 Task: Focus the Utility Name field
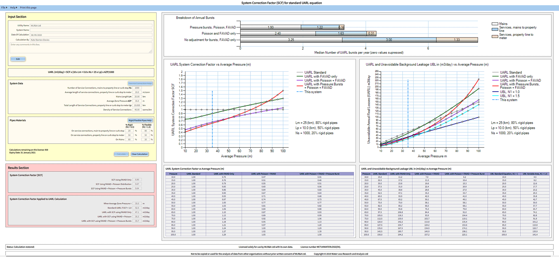point(91,25)
